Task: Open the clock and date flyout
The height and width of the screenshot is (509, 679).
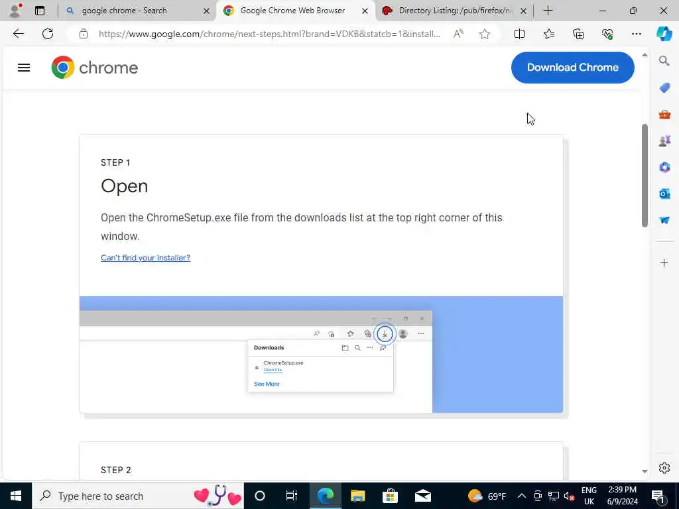Action: [622, 496]
